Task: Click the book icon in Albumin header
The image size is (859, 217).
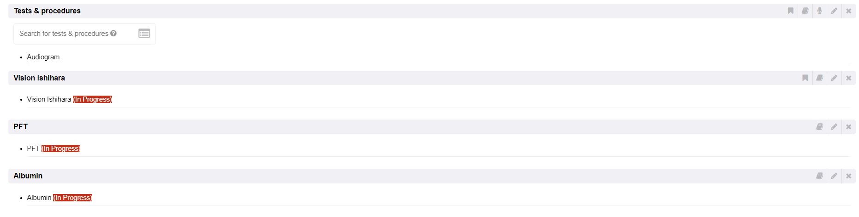Action: tap(819, 176)
